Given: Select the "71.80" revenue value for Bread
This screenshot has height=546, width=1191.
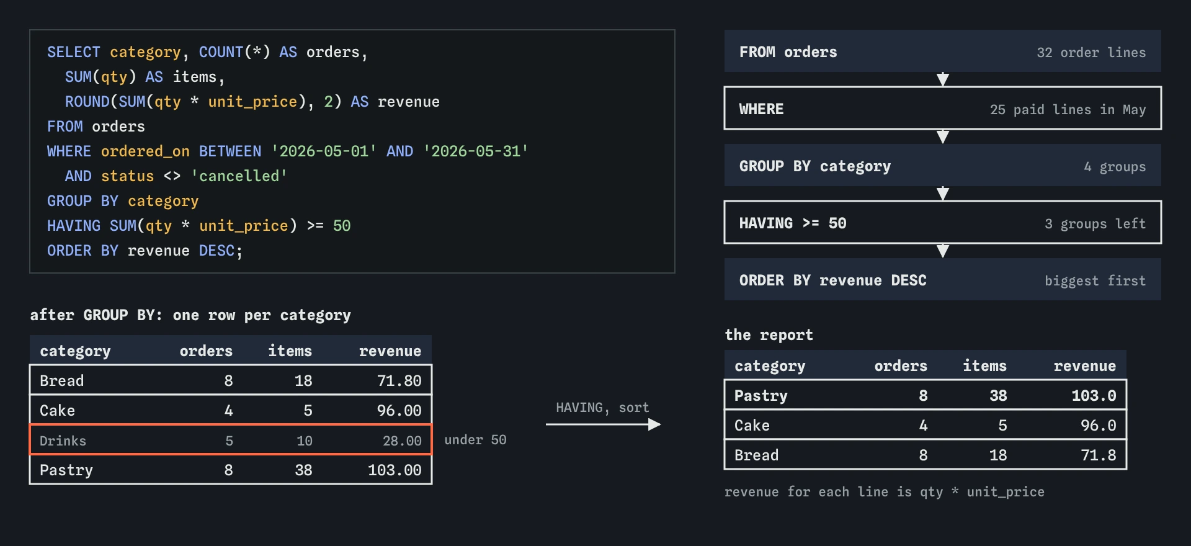Looking at the screenshot, I should coord(399,381).
